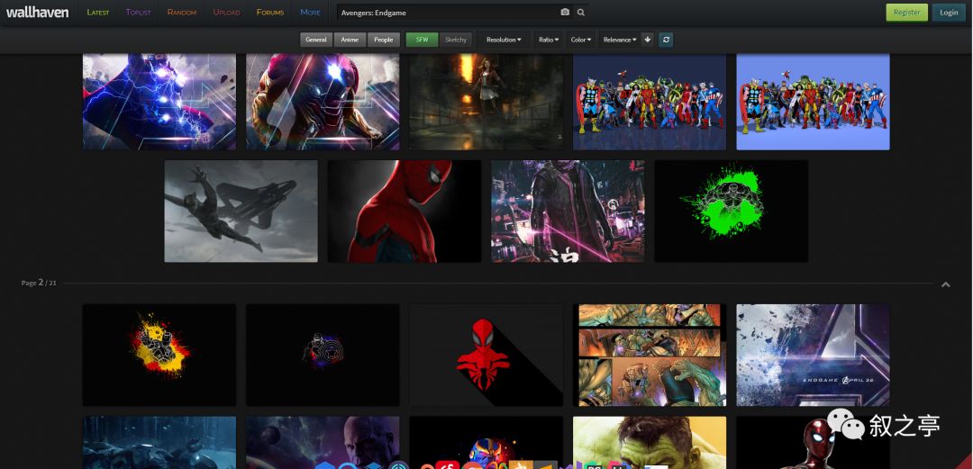Click the Login button
Screen dimensions: 973x469
pos(949,13)
